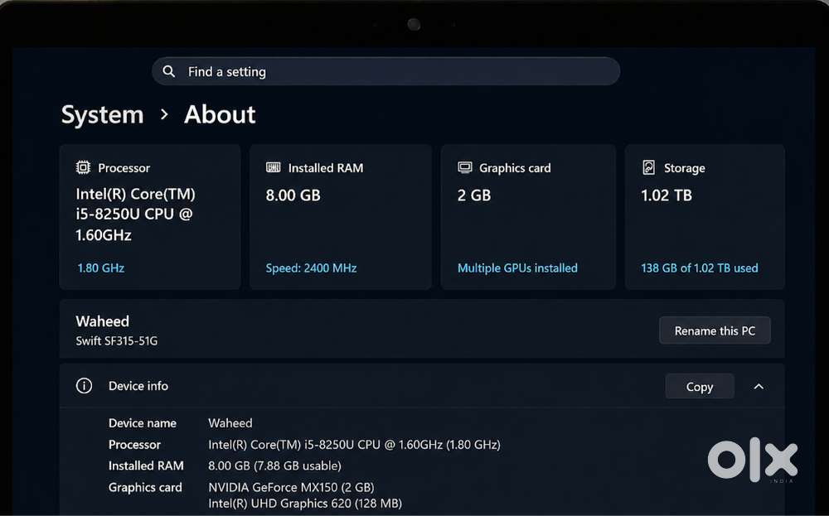Viewport: 829px width, 516px height.
Task: Select the 2 GB graphics card value
Action: click(x=474, y=195)
